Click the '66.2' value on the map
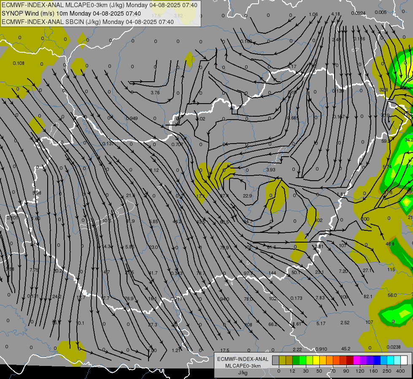 point(273,324)
